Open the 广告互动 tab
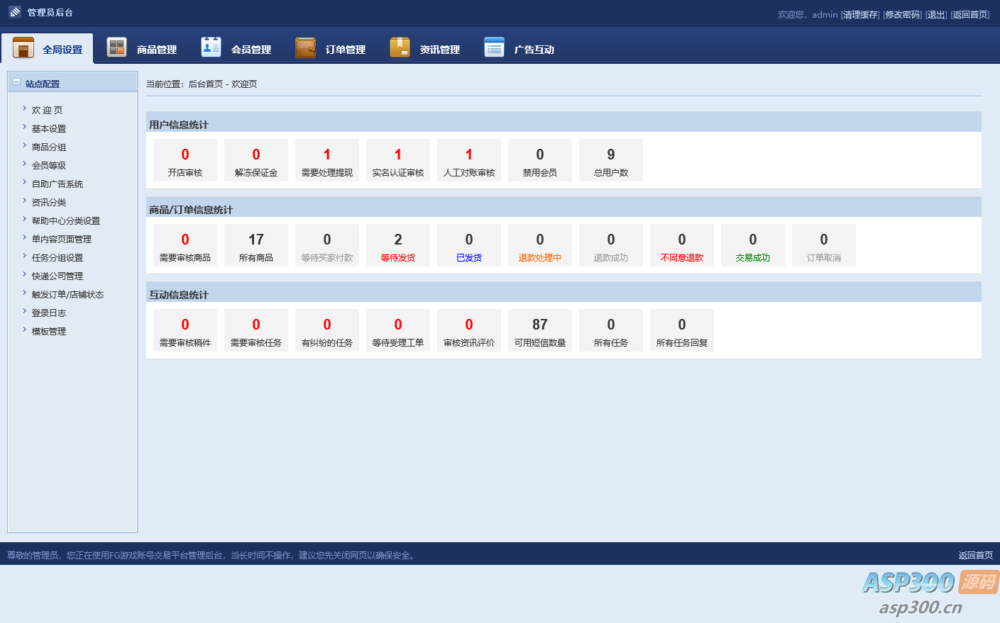Image resolution: width=1000 pixels, height=623 pixels. click(520, 48)
